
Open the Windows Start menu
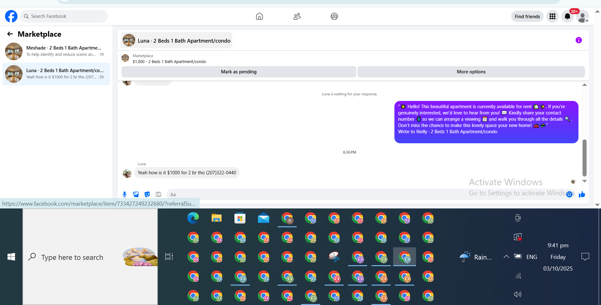click(x=11, y=257)
